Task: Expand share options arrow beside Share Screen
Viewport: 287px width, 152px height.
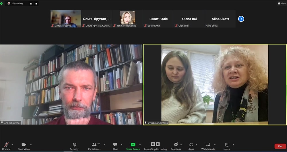Action: pos(140,145)
